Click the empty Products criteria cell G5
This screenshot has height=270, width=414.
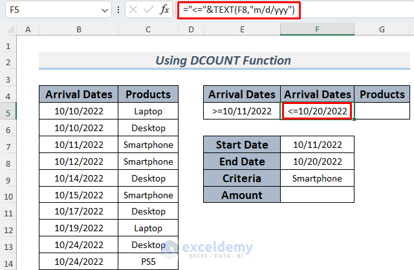coord(382,111)
